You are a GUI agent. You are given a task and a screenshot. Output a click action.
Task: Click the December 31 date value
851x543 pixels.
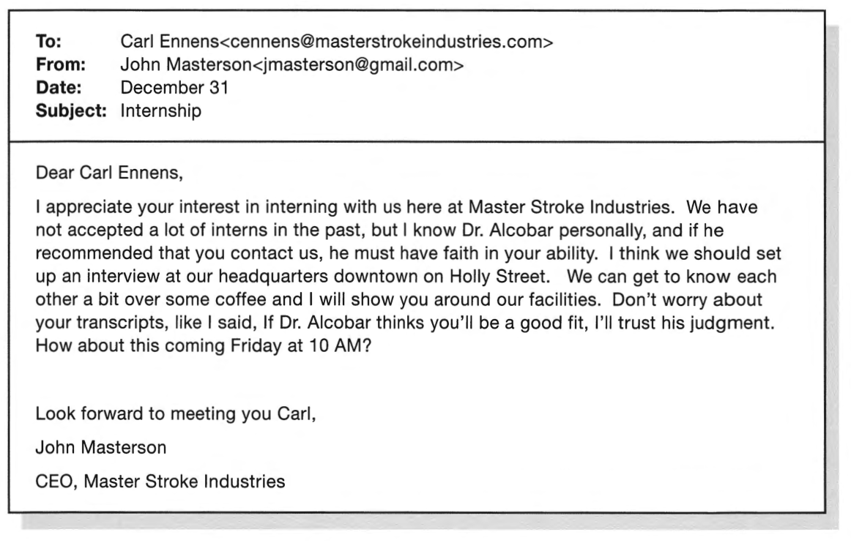tap(175, 88)
